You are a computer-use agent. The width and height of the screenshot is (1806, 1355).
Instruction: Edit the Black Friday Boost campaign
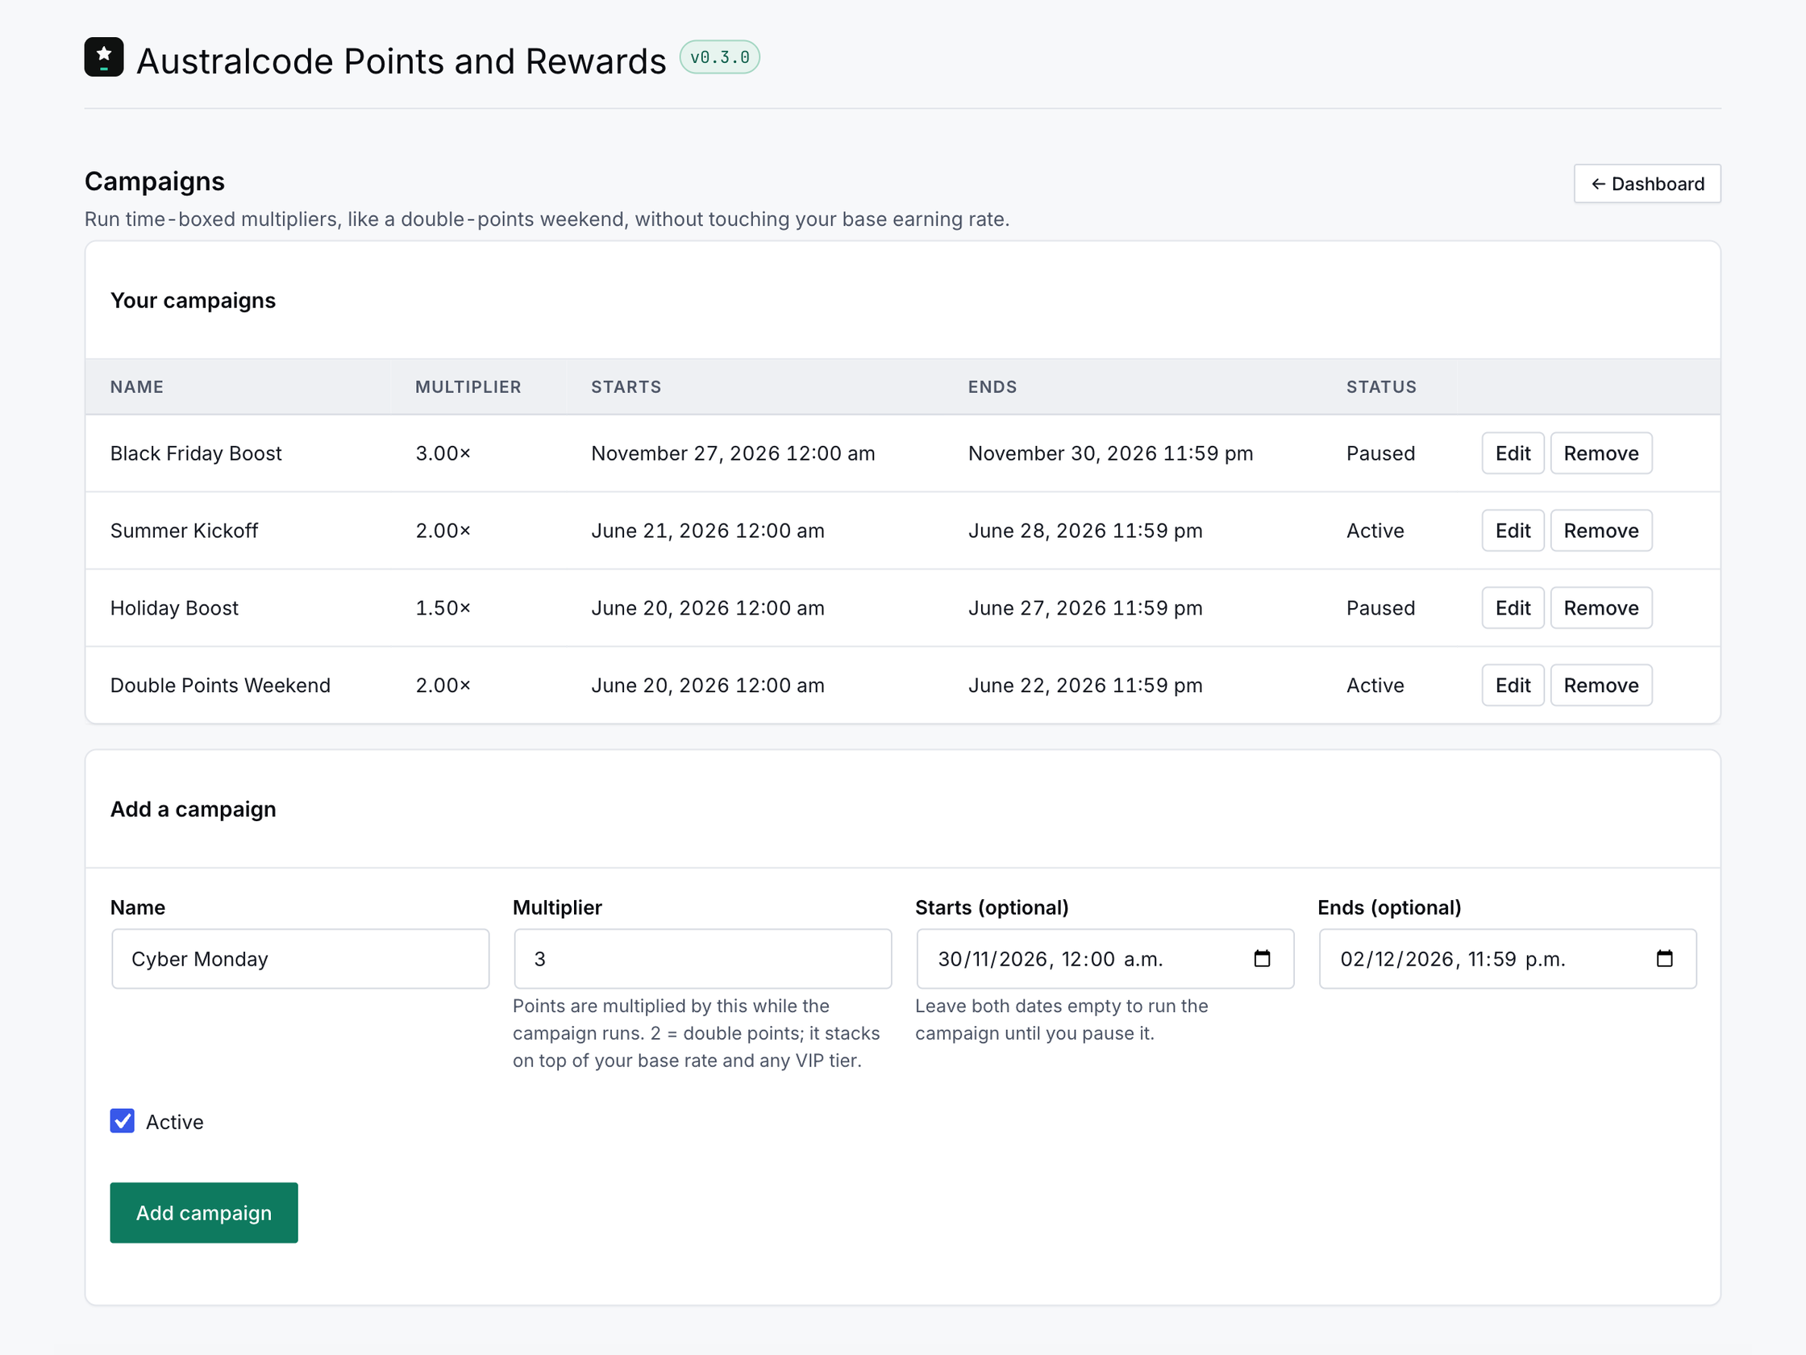pyautogui.click(x=1512, y=453)
